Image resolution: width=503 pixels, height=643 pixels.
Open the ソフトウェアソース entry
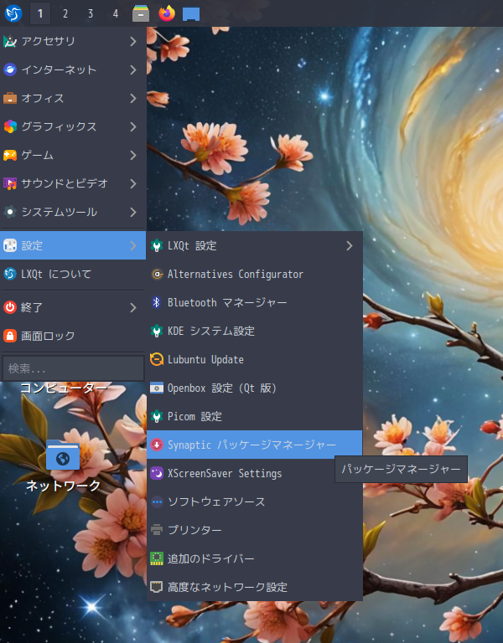(x=255, y=502)
